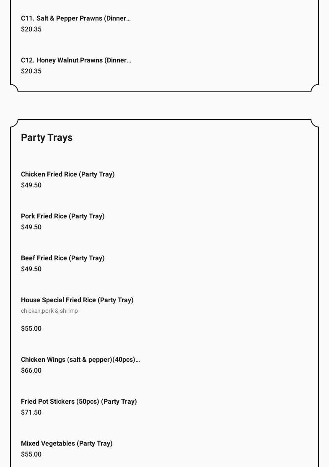
Task: Click the price under Honey Walnut Prawns
Action: (31, 71)
